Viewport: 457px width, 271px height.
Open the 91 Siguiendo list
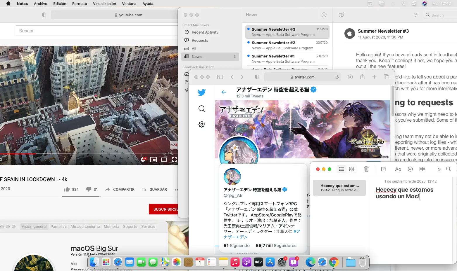point(237,246)
